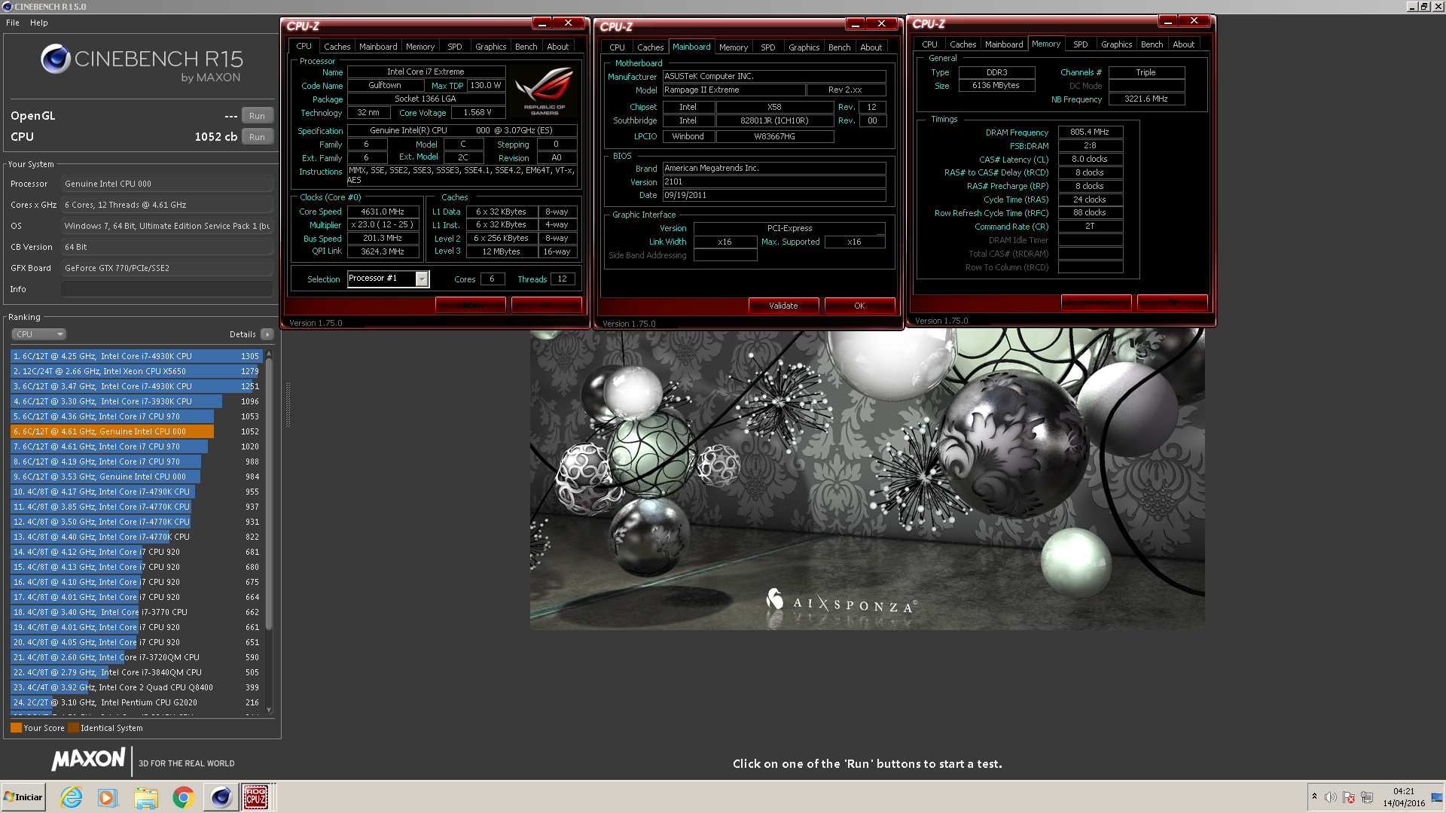Open Windows Media Player taskbar icon
The height and width of the screenshot is (813, 1446).
[x=108, y=796]
